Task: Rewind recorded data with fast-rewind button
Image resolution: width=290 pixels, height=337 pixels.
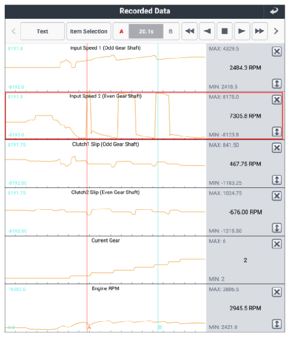Action: point(189,32)
